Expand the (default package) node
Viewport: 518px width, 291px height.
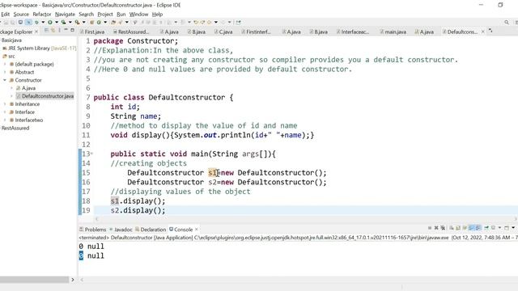5,64
